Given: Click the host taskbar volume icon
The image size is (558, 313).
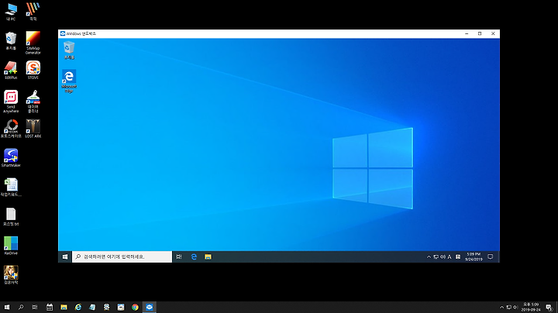Looking at the screenshot, I should coord(515,308).
